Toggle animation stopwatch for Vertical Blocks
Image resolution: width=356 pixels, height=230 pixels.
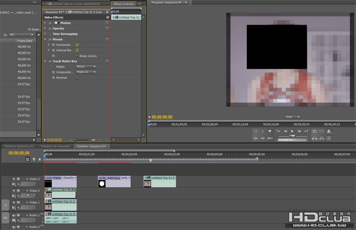coord(53,50)
